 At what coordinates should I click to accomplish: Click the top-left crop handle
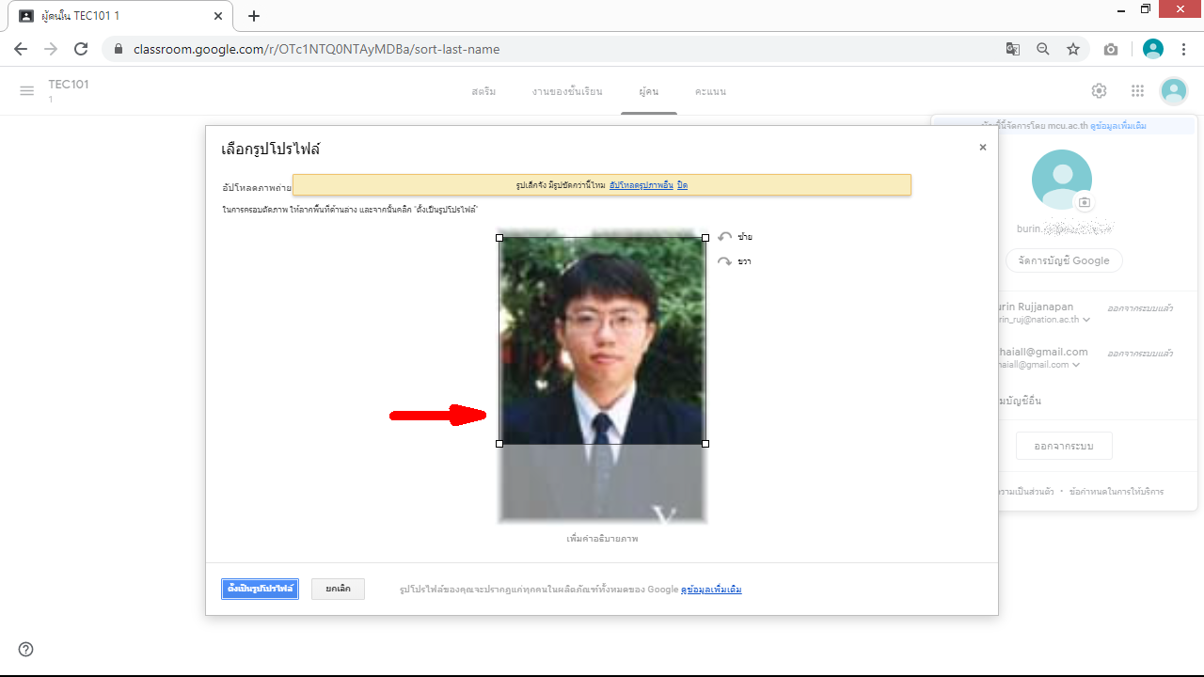click(x=499, y=238)
